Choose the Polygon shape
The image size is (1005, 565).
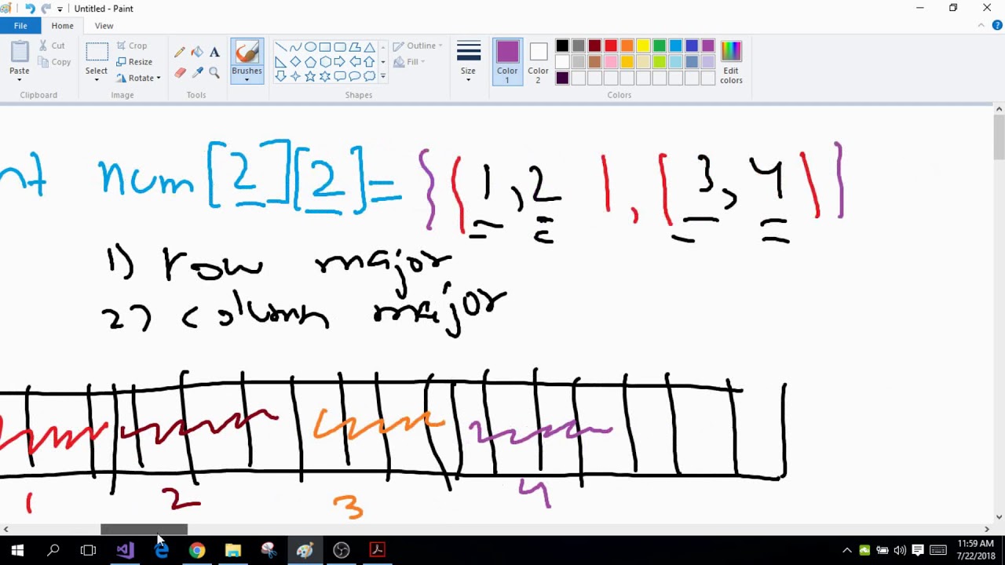point(355,47)
